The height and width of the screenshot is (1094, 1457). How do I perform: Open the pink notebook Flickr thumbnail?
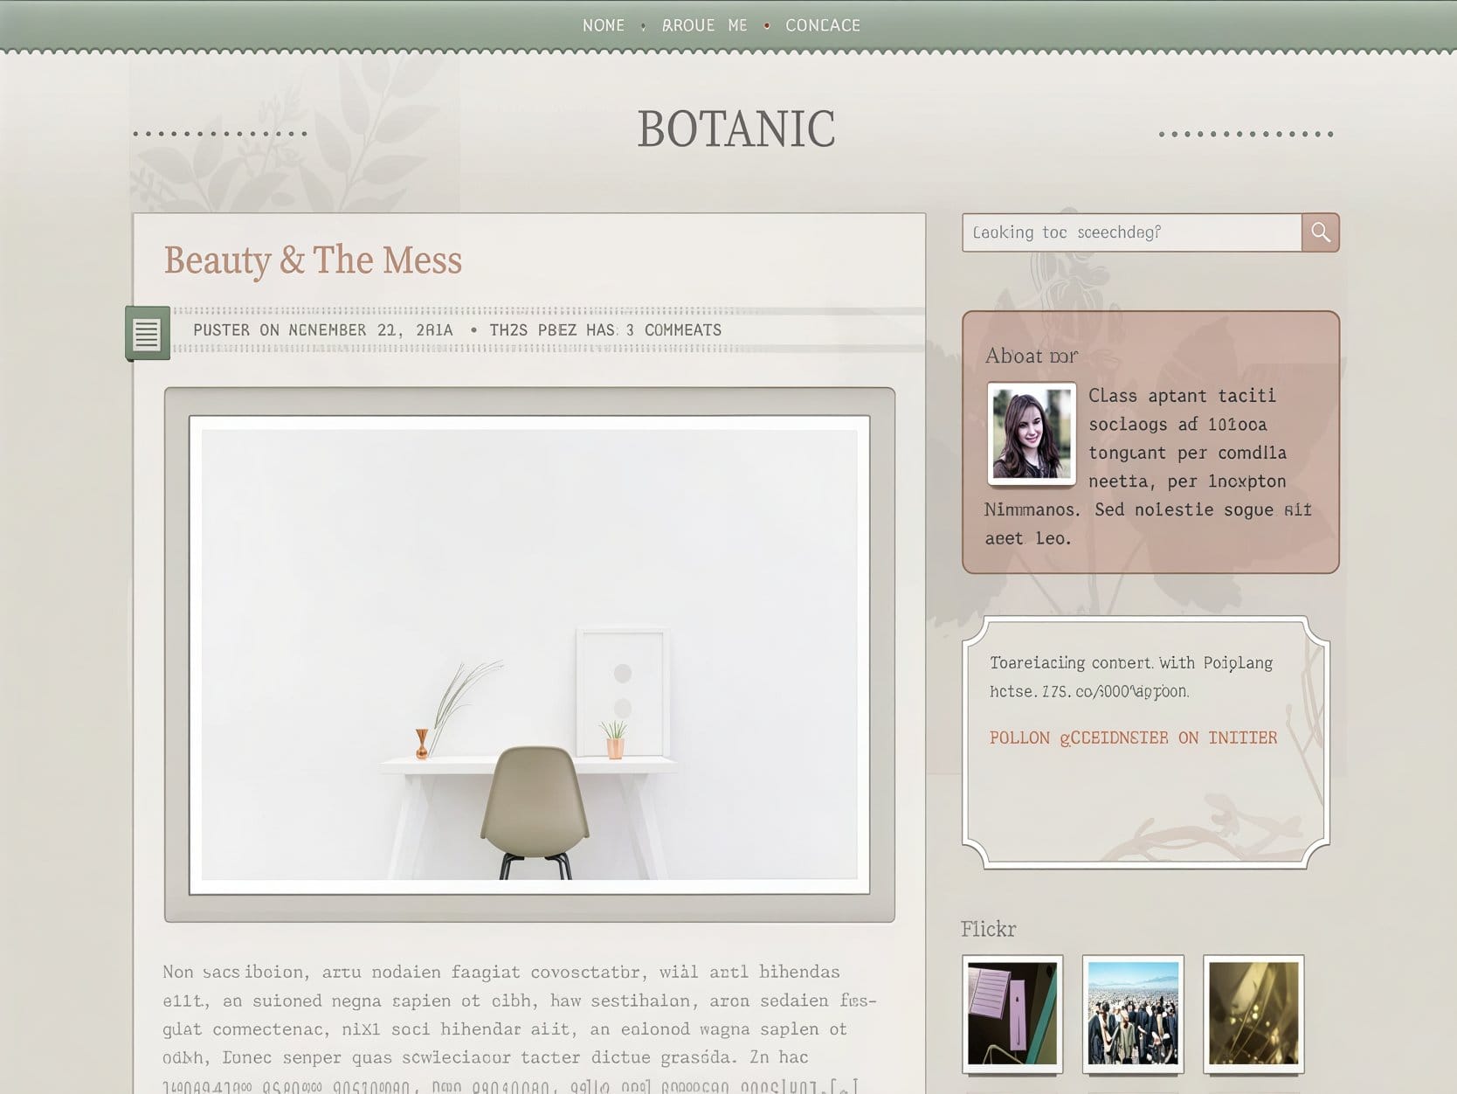tap(1012, 1014)
